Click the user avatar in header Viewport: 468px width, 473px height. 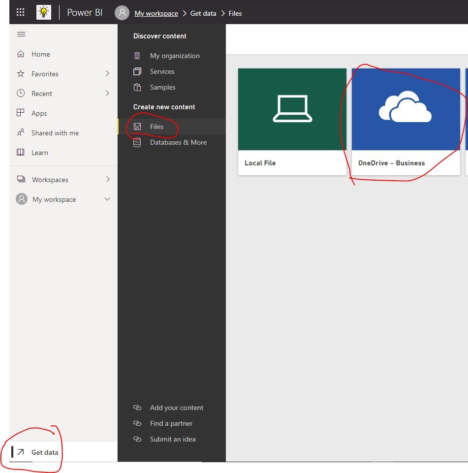pyautogui.click(x=122, y=13)
